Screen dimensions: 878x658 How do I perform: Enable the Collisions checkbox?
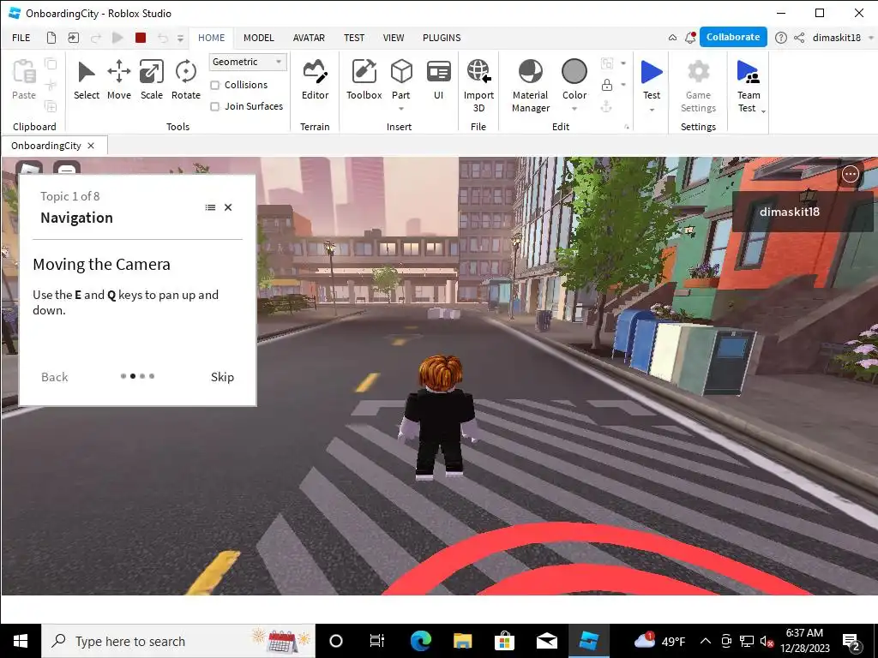click(214, 85)
